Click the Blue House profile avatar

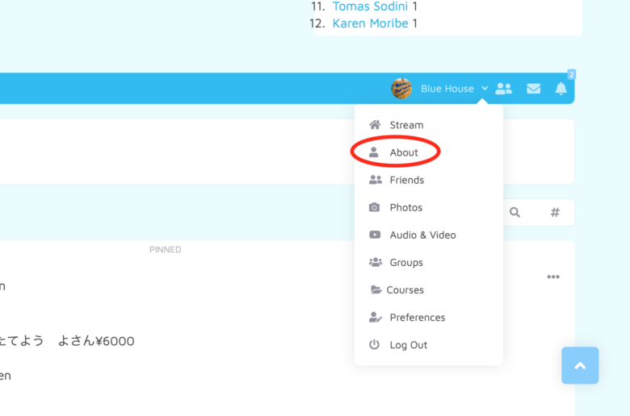pos(401,89)
